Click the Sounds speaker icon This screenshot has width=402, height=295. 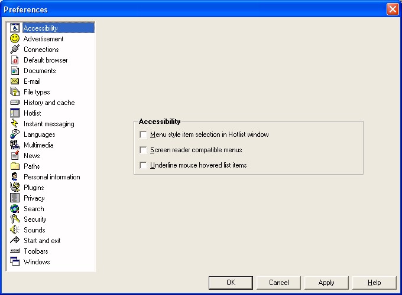click(x=15, y=230)
